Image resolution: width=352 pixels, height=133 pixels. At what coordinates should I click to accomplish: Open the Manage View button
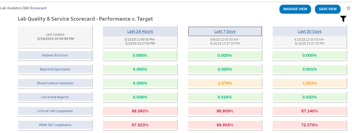(295, 9)
